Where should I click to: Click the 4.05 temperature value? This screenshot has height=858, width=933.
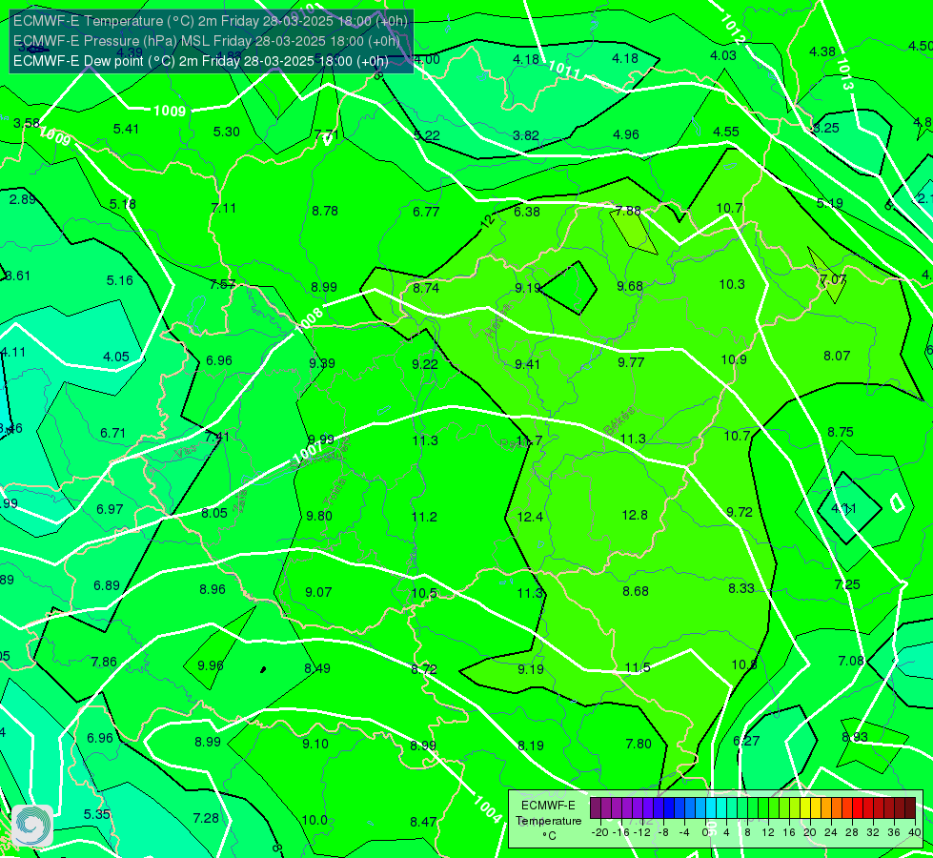click(116, 357)
